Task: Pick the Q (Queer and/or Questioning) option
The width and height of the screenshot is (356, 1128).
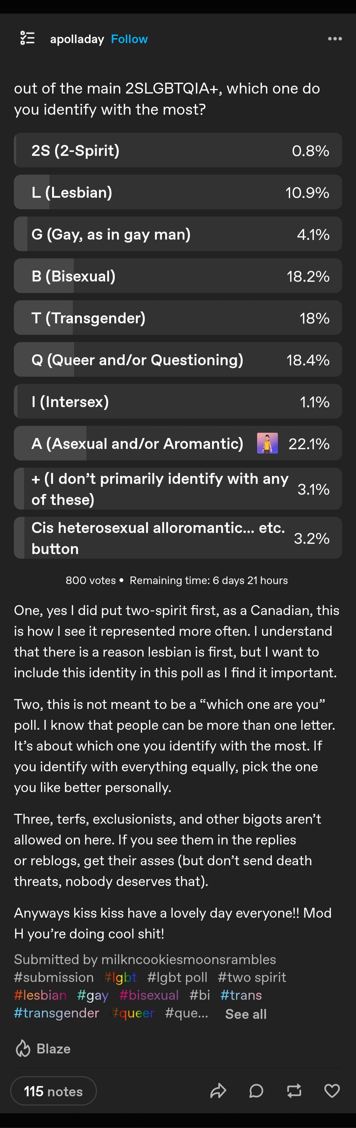Action: click(177, 360)
